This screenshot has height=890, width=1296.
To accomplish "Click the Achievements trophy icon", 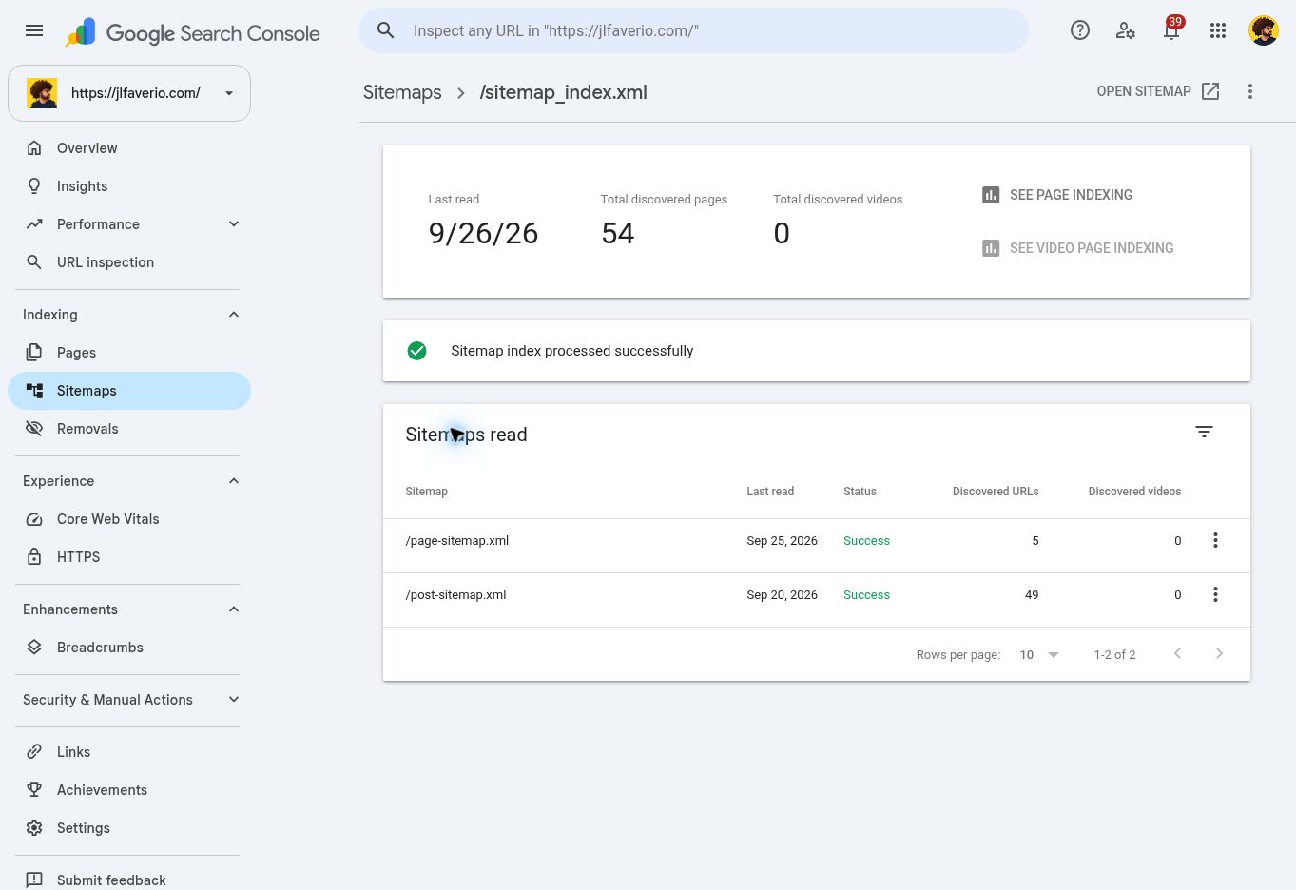I will click(x=34, y=789).
